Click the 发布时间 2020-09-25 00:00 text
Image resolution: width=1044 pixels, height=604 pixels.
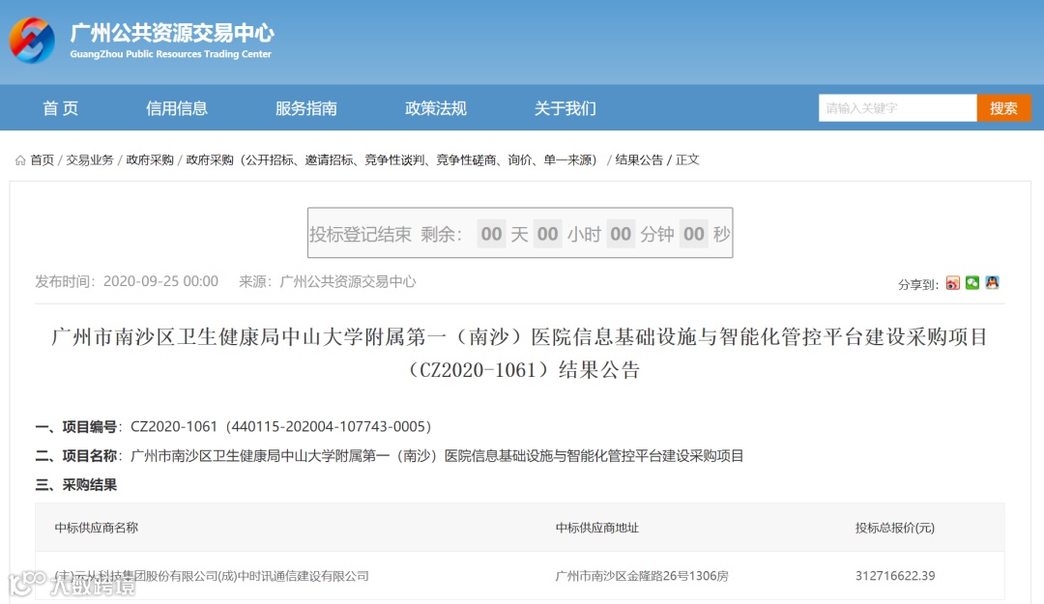pyautogui.click(x=127, y=281)
